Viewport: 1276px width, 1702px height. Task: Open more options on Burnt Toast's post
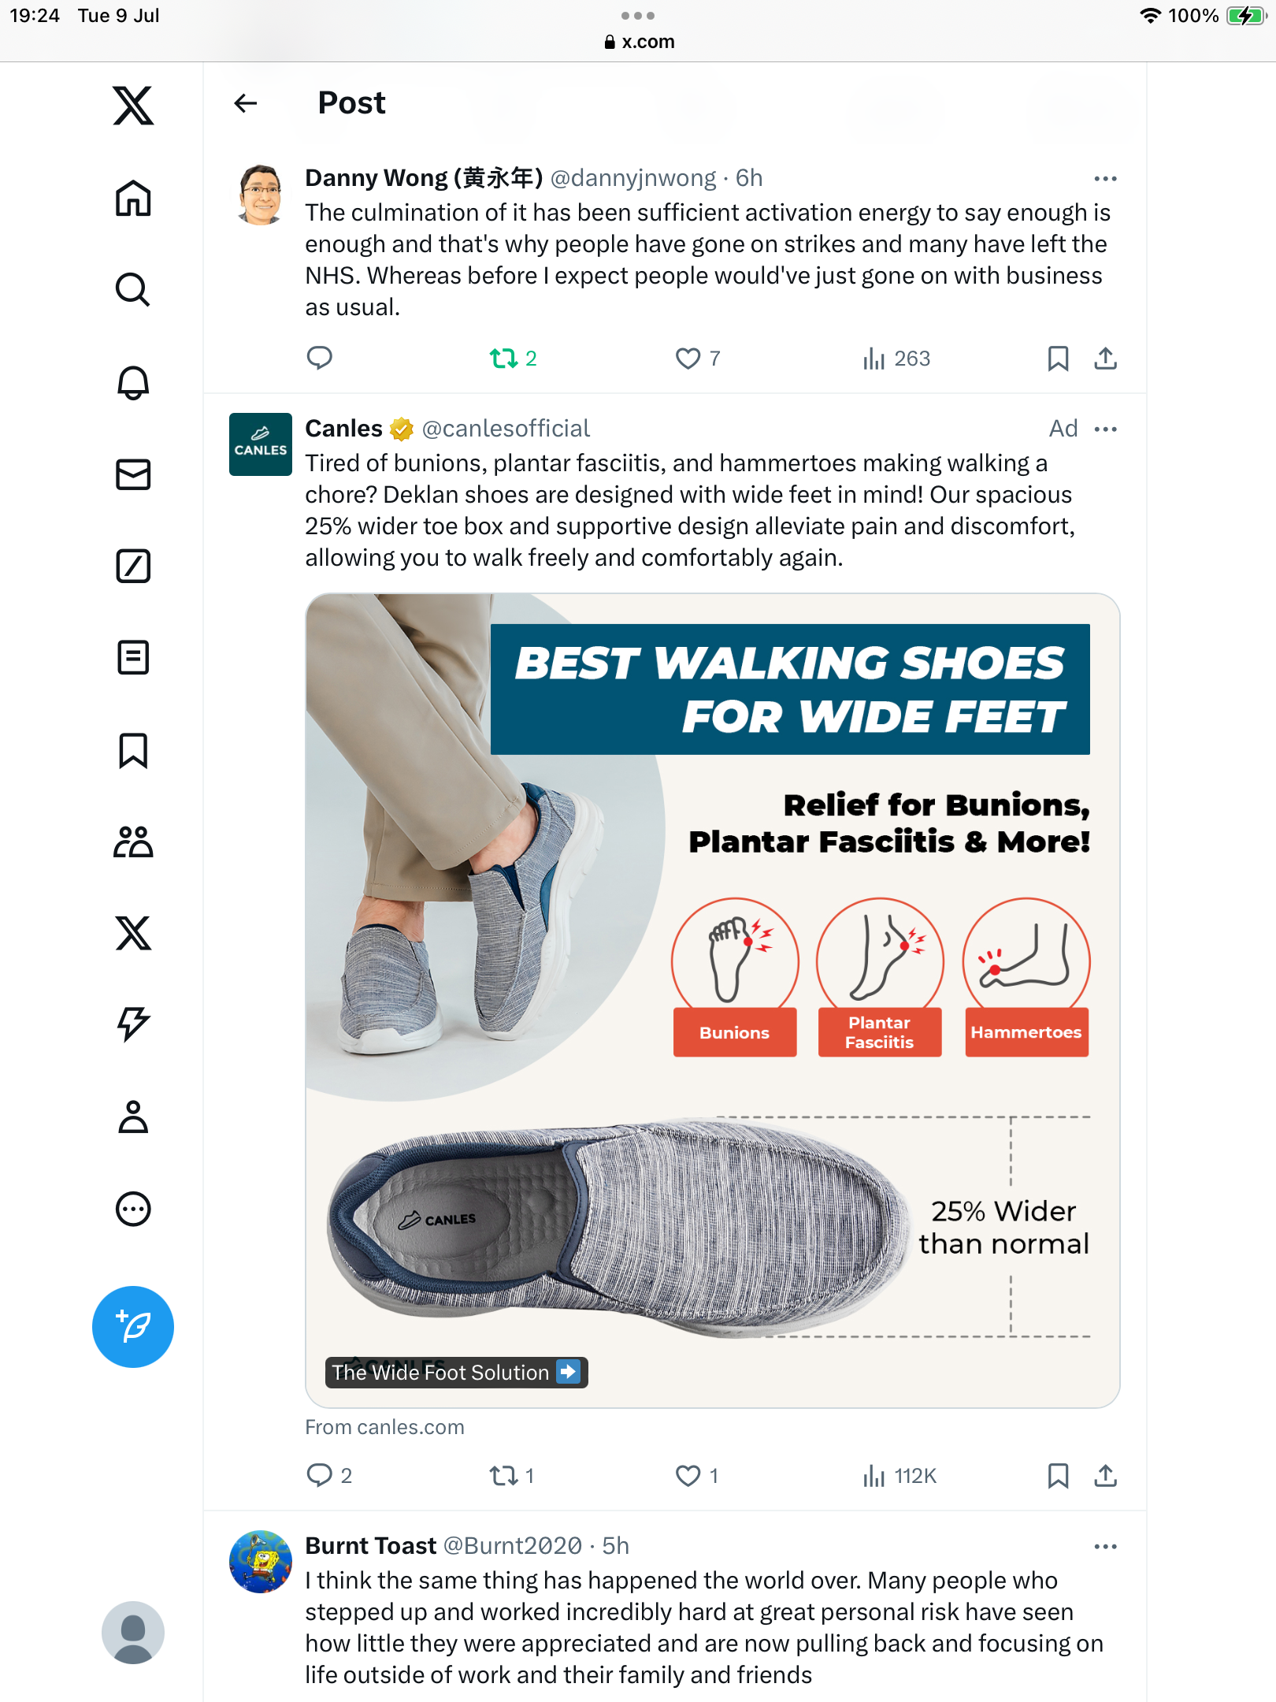(1106, 1546)
